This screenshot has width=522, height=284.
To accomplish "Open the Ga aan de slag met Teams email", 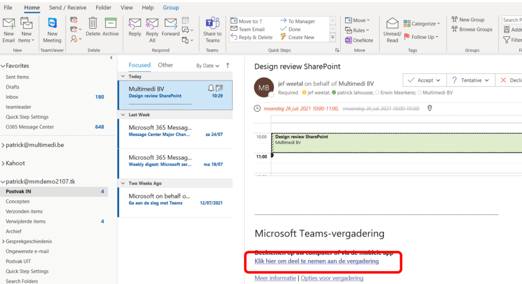I will pos(175,202).
